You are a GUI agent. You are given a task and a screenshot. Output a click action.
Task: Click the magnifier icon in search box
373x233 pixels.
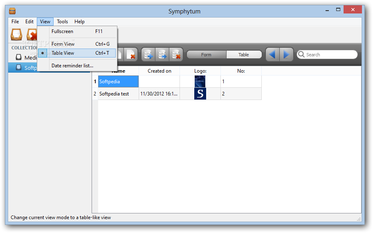pos(301,54)
